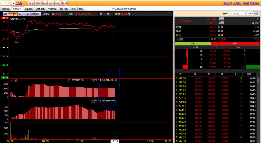Click the large 25.80 current price

click(185, 21)
